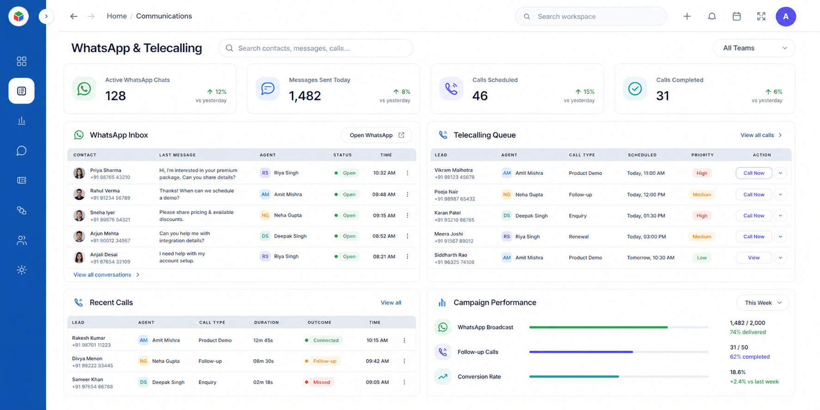
Task: Click Priya Sharma's contact photo
Action: 79,173
